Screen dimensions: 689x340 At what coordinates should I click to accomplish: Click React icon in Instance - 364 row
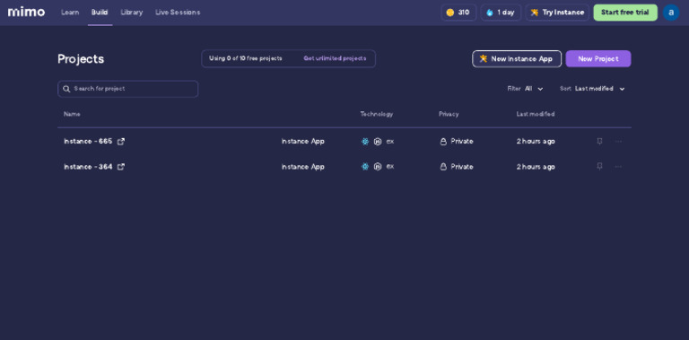click(365, 167)
